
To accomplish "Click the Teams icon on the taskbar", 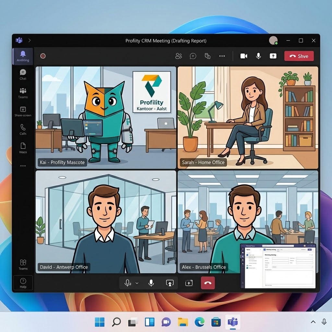I will (x=233, y=322).
